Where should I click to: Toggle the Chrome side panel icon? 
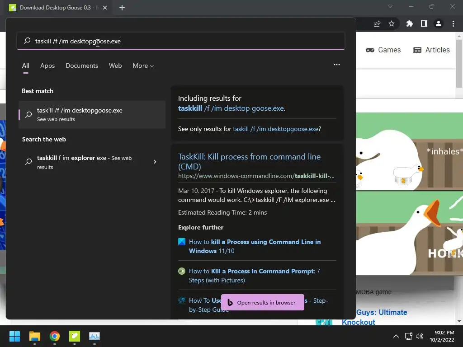(x=424, y=23)
